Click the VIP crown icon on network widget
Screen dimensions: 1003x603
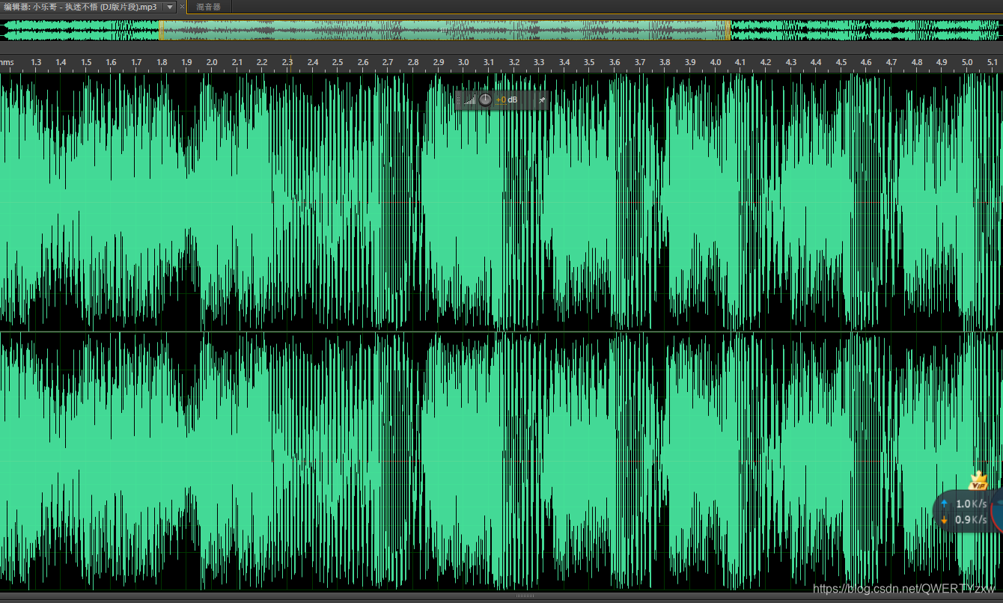pyautogui.click(x=978, y=481)
